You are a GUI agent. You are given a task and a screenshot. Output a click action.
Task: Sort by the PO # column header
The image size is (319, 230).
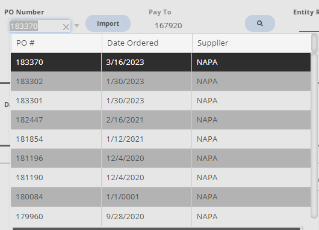57,43
